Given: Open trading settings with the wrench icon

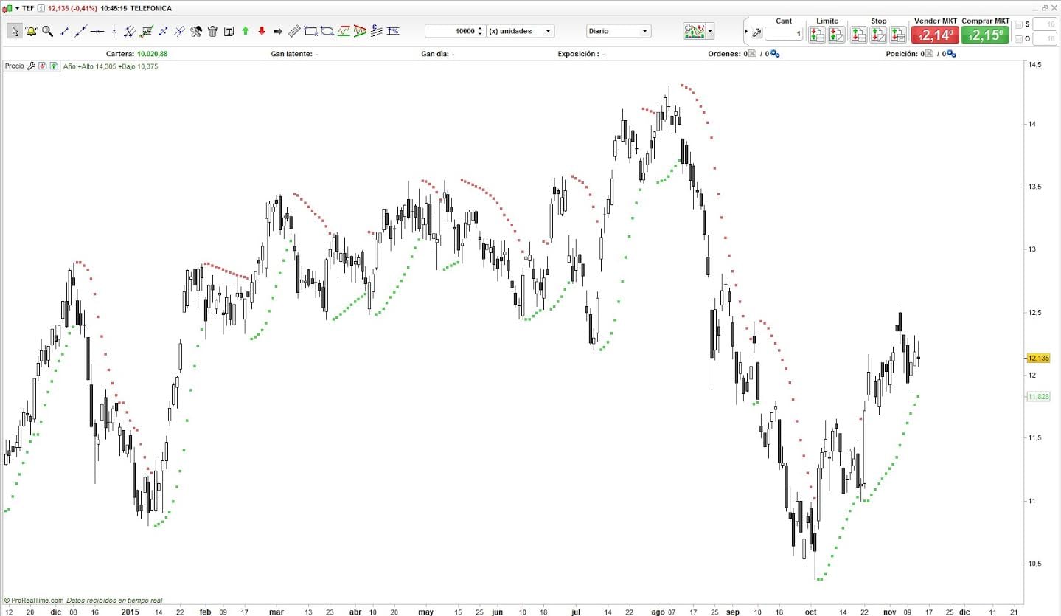Looking at the screenshot, I should pyautogui.click(x=756, y=32).
